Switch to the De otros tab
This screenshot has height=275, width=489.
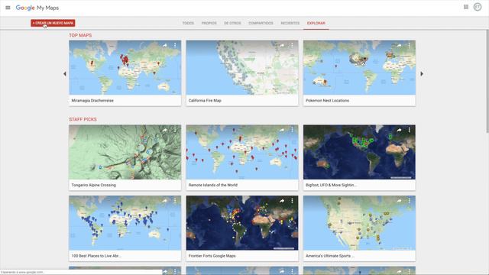point(232,23)
